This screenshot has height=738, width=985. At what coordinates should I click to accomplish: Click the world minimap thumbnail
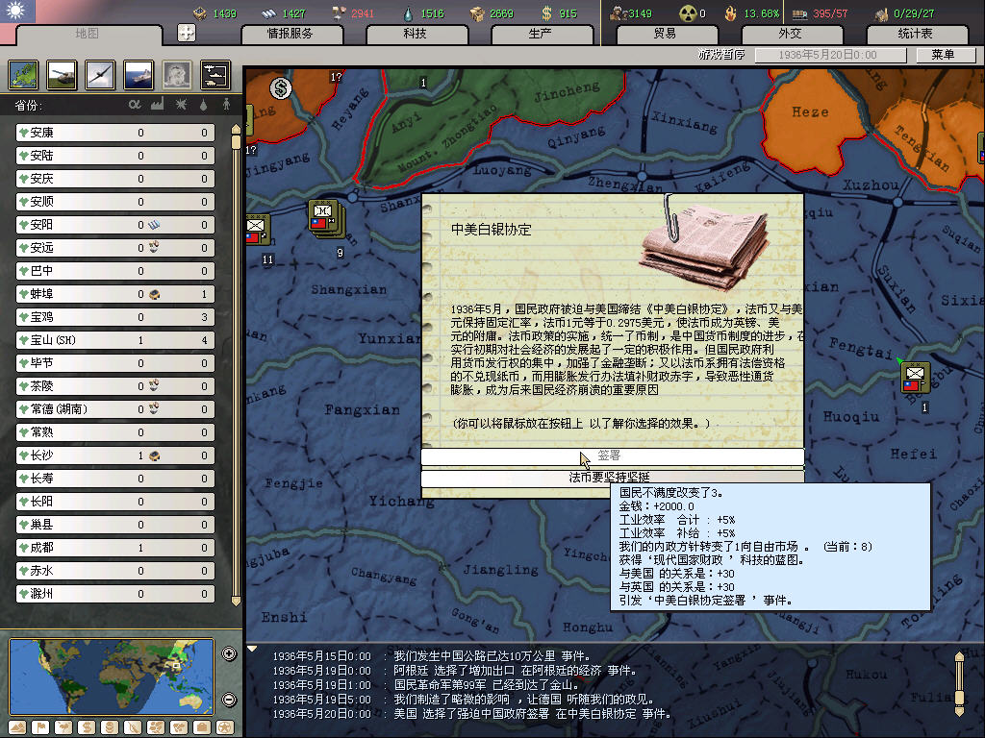coord(112,676)
